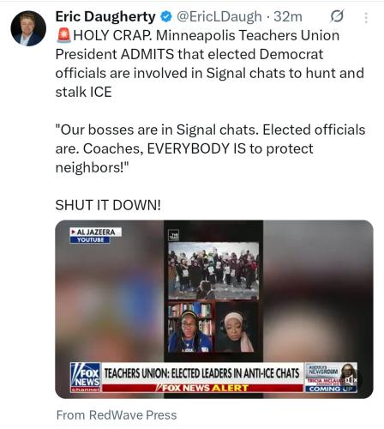
Task: Click the blue verified badge
Action: click(166, 16)
